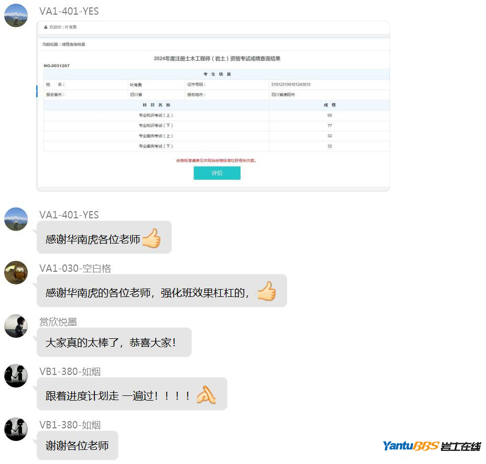486x464 pixels.
Task: Click the avatar next to 谢谢各位老师 message
Action: [16, 429]
